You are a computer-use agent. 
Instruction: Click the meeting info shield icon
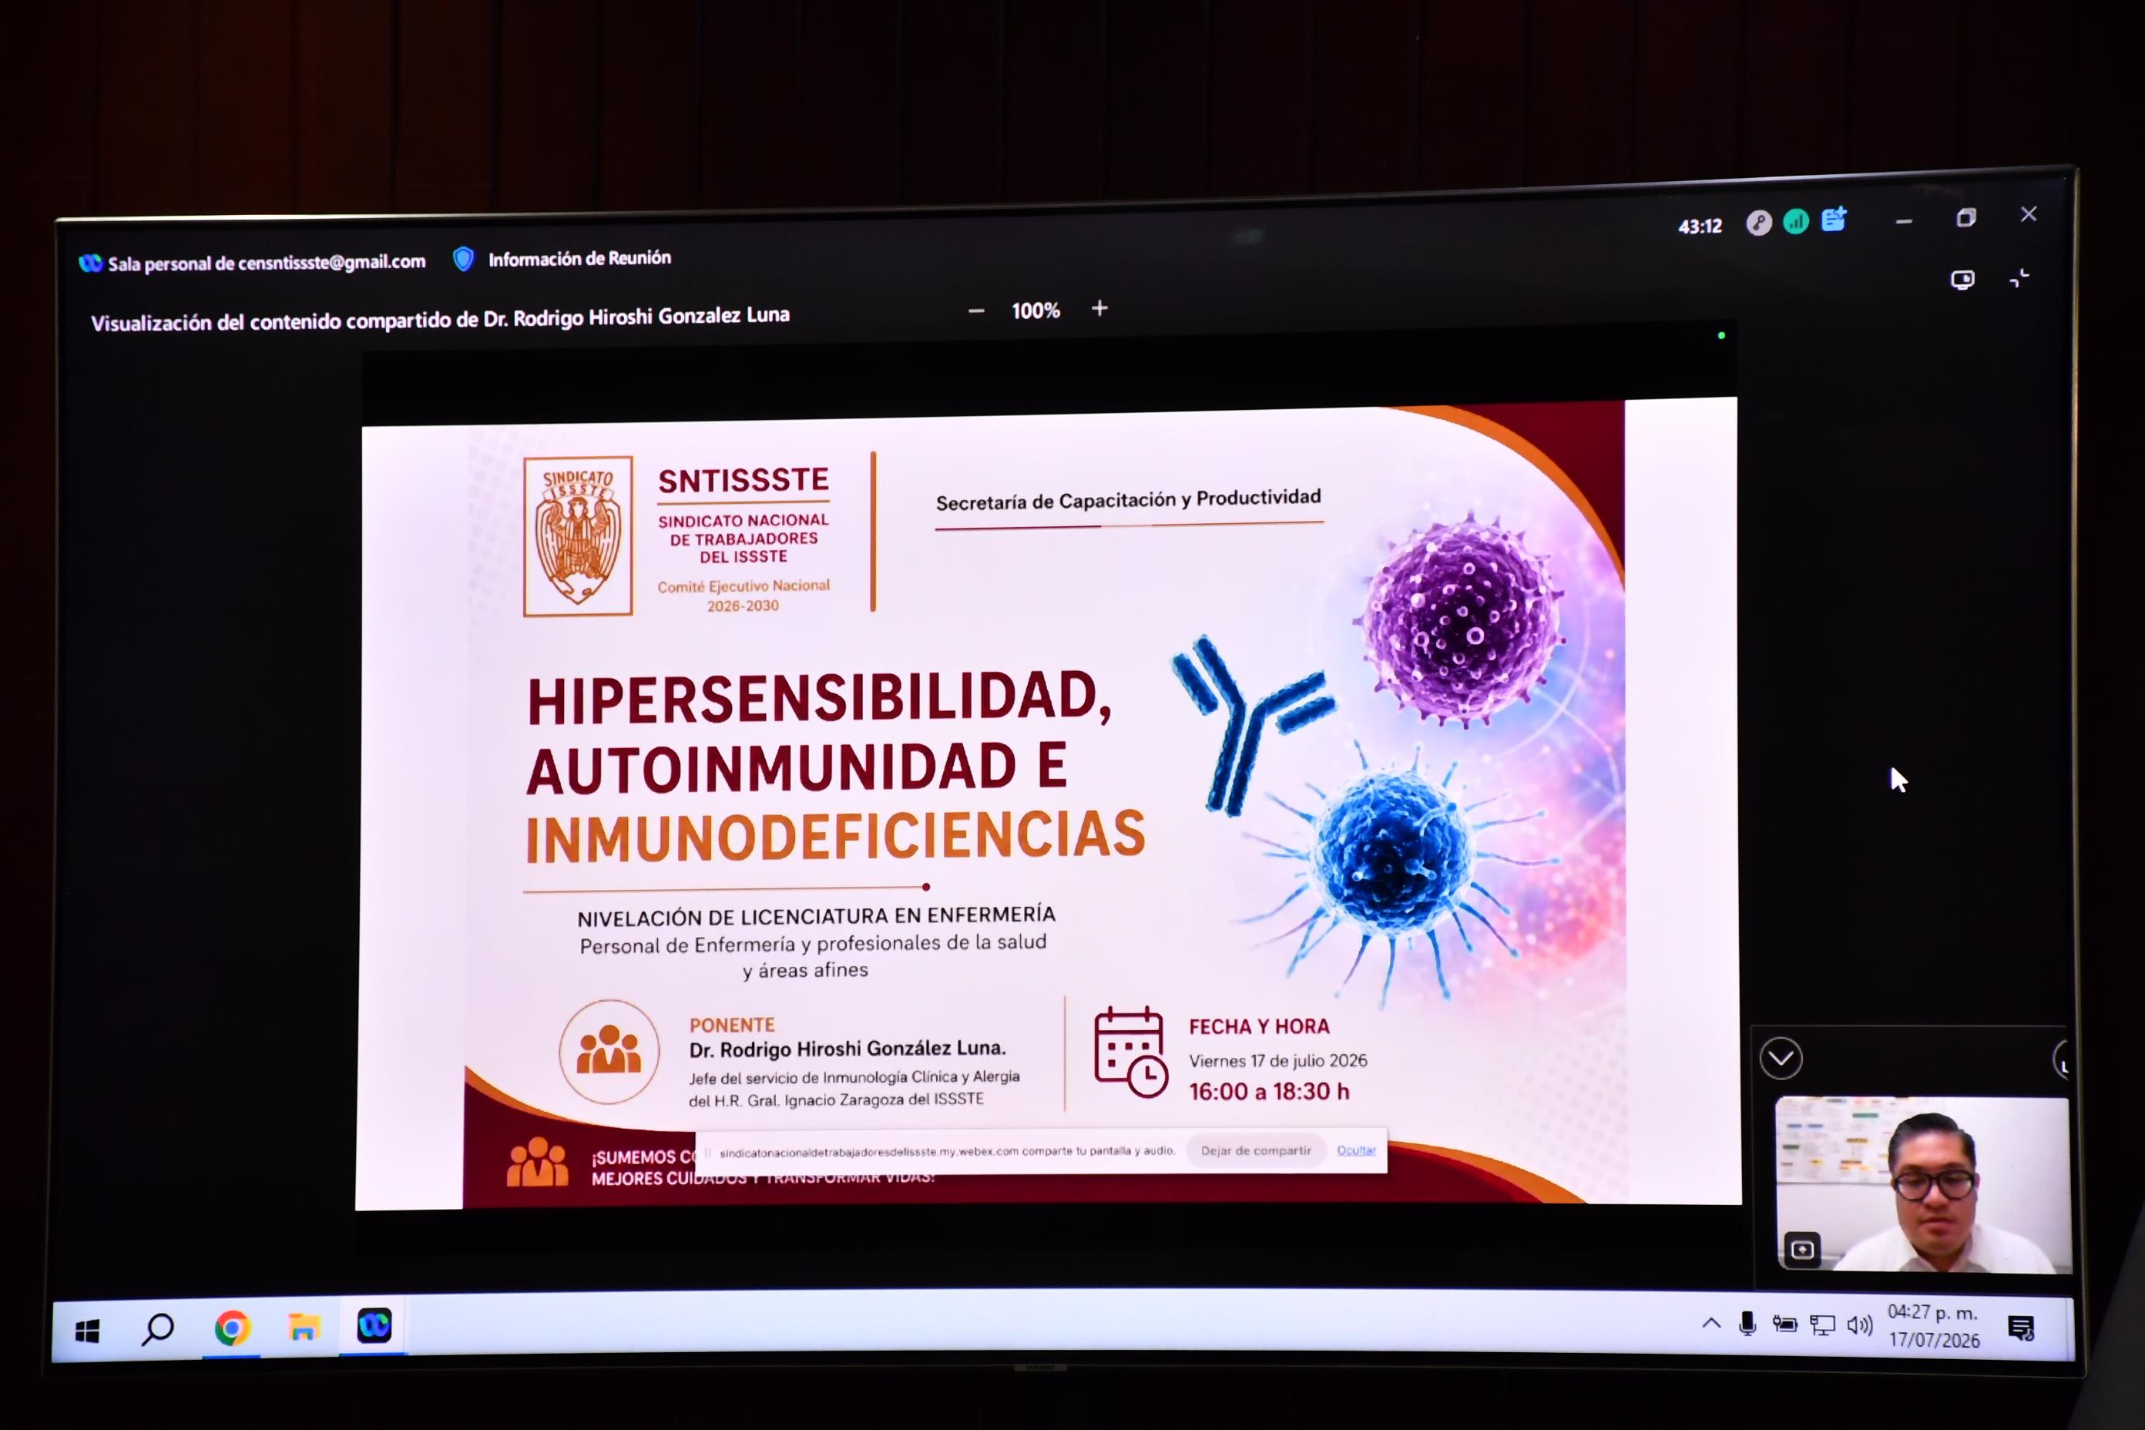click(x=463, y=260)
